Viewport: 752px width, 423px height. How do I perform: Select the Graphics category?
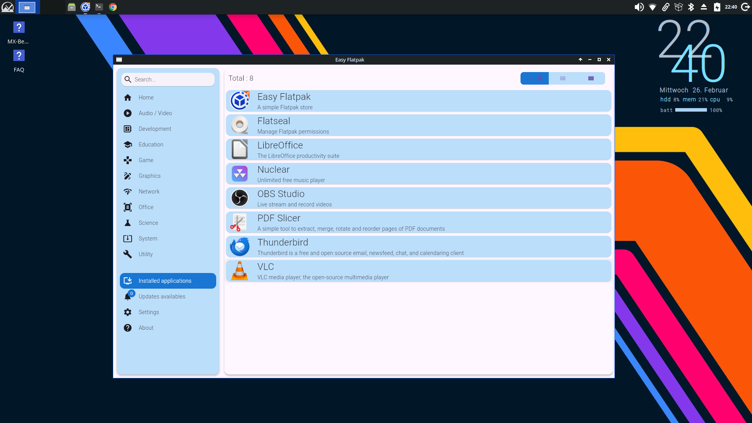point(168,176)
